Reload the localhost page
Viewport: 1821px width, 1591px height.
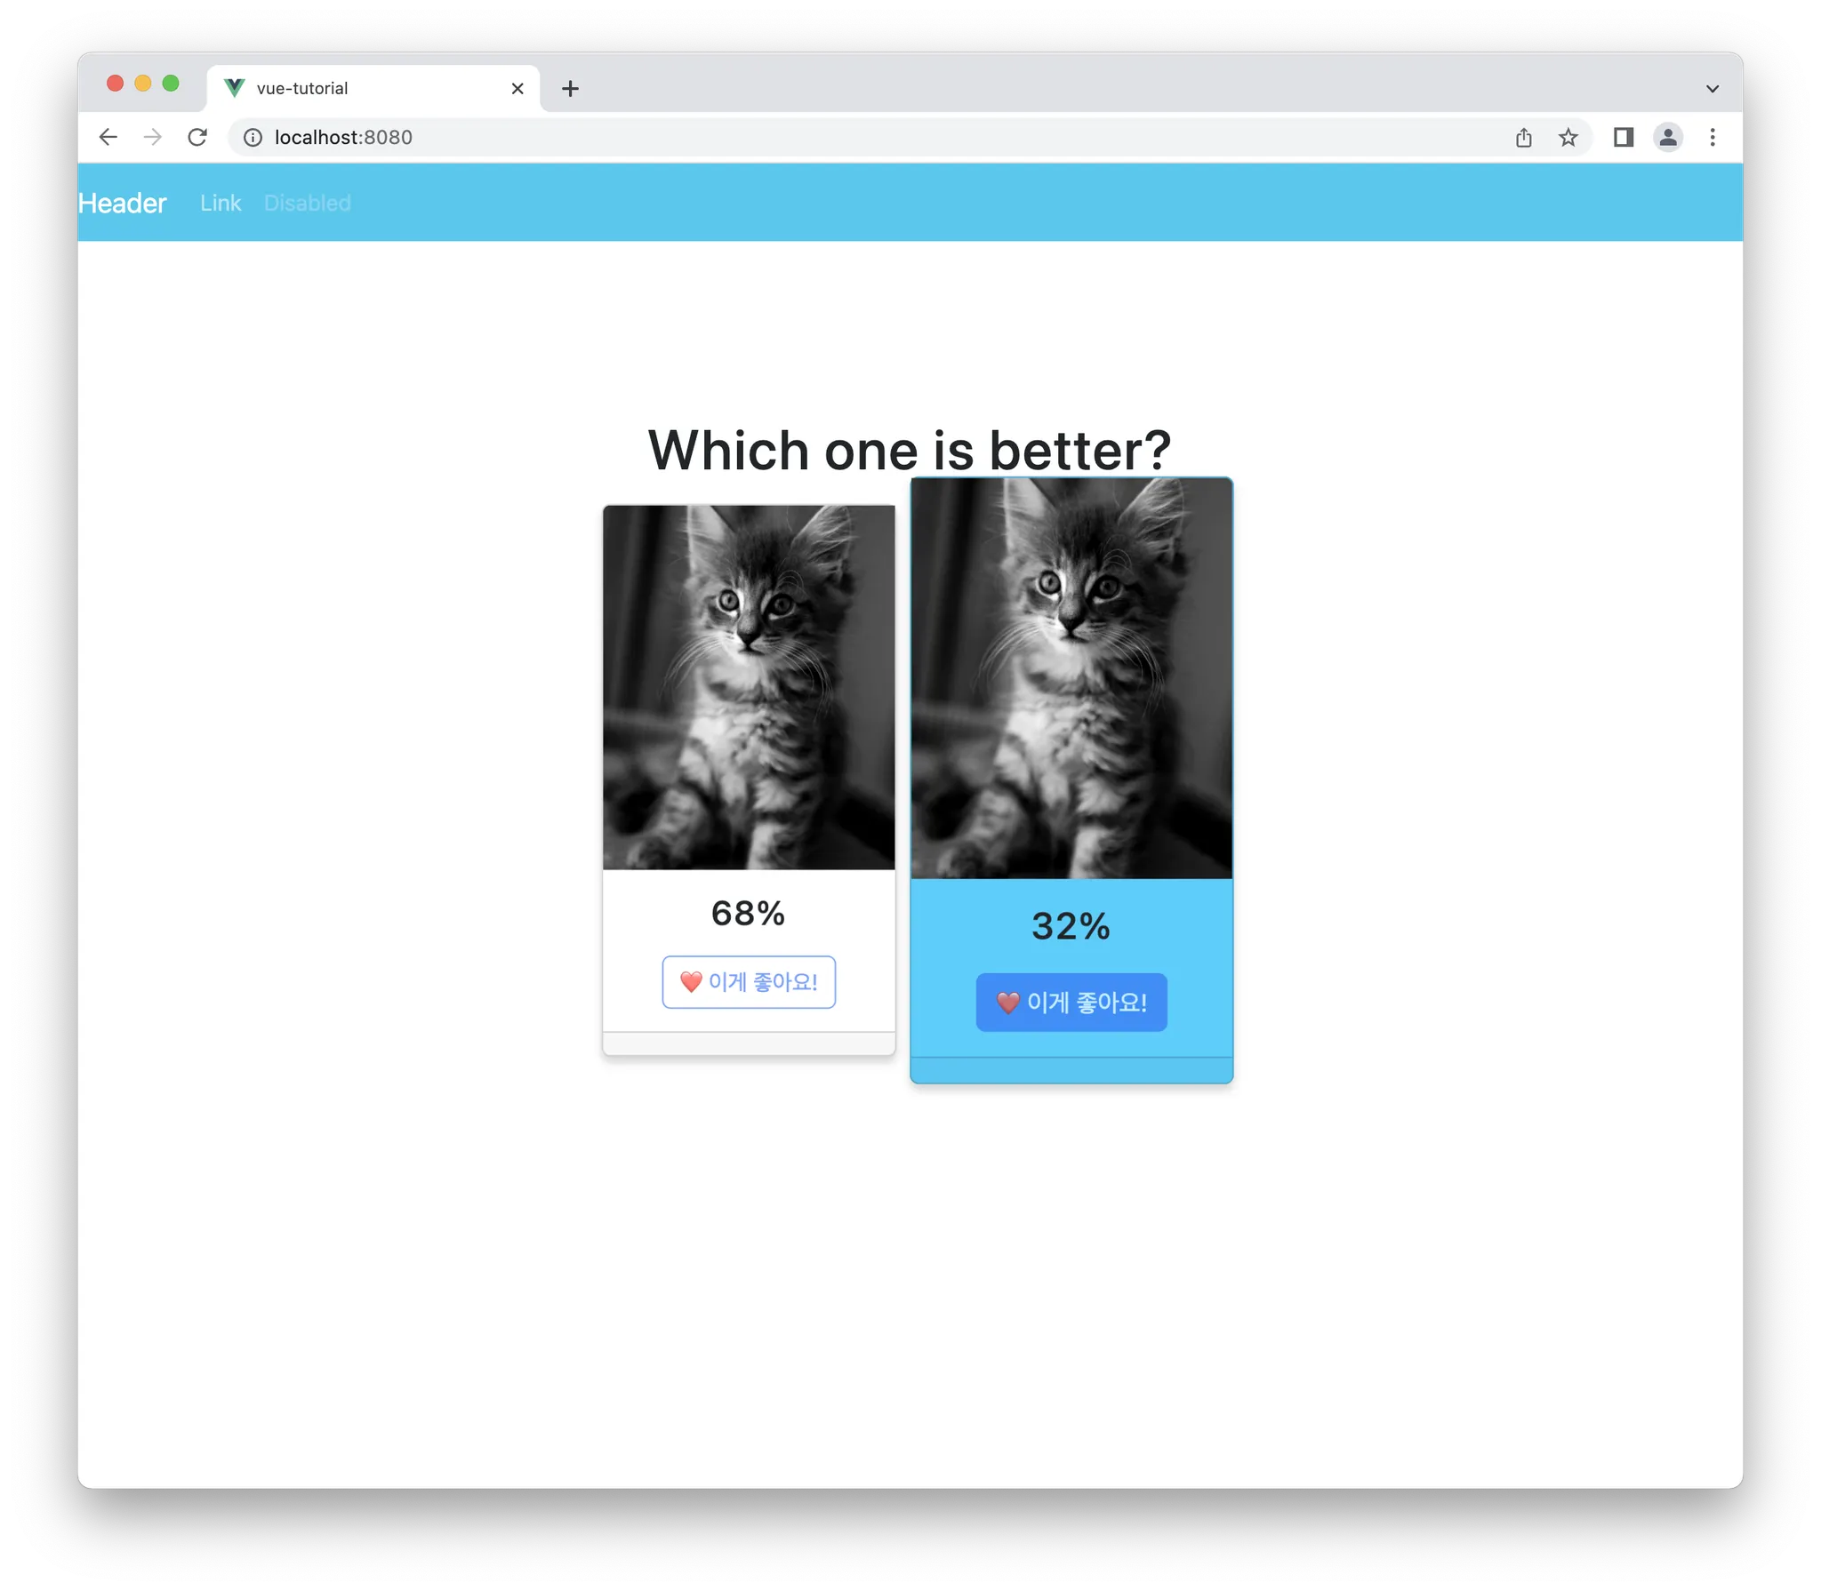197,137
